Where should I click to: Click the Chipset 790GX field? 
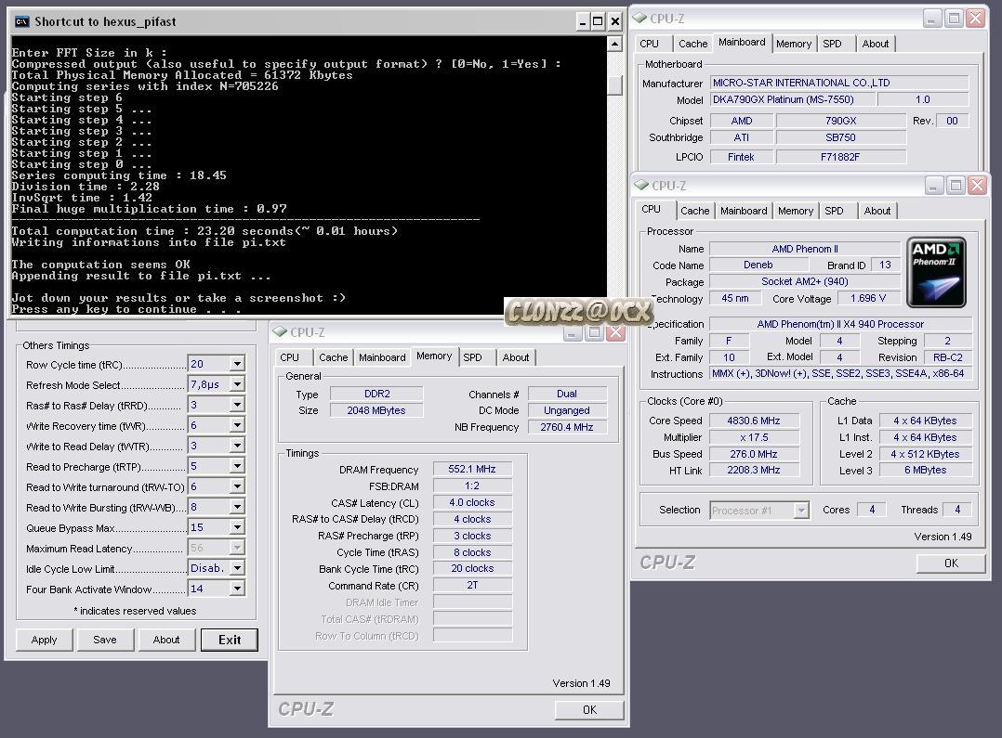(840, 121)
